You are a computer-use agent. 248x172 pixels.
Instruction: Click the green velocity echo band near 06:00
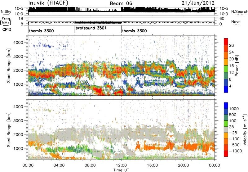pyautogui.click(x=73, y=149)
